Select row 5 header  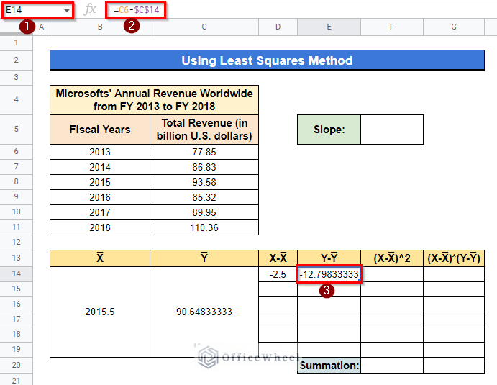(x=16, y=129)
